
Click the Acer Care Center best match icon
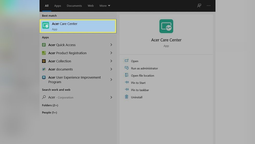(46, 26)
